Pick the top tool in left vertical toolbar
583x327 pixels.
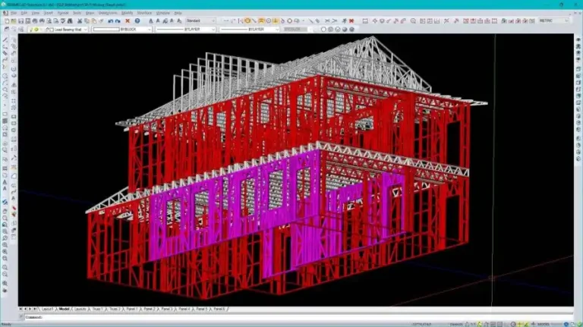pos(5,39)
